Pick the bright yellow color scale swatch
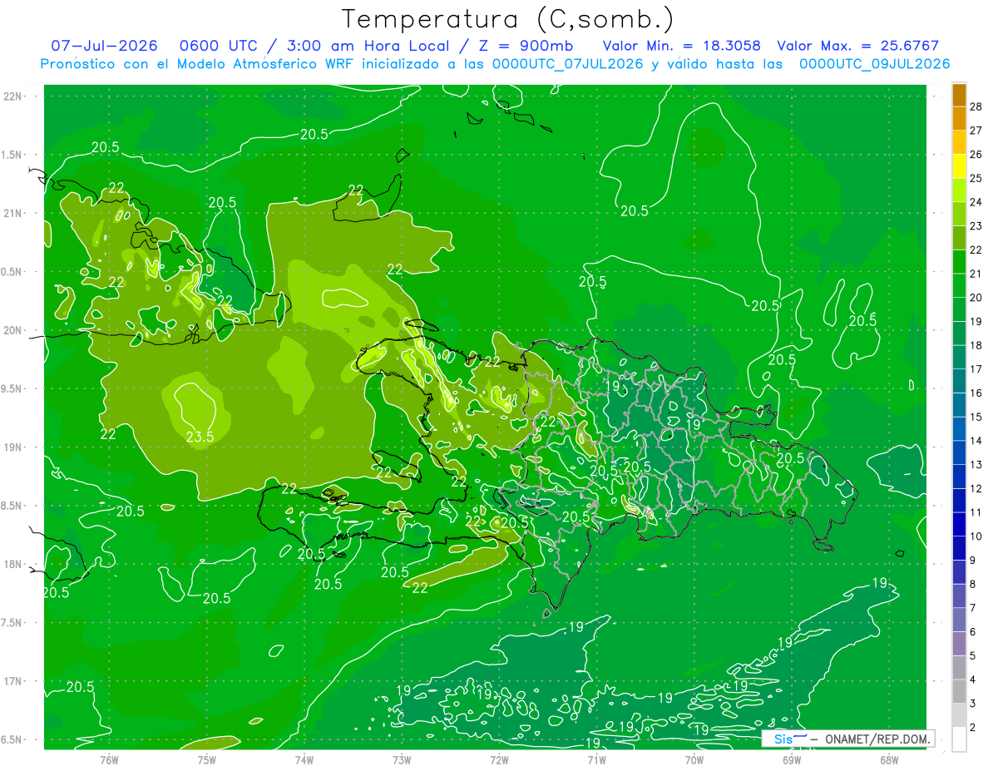The image size is (998, 771). pos(959,166)
